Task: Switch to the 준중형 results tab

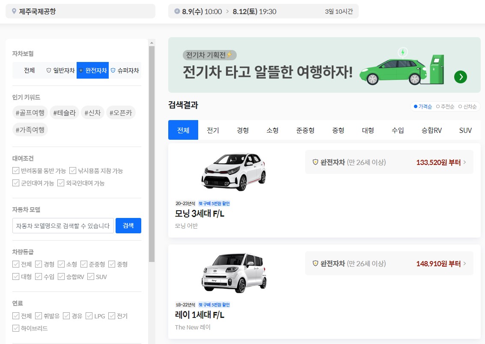Action: pyautogui.click(x=305, y=130)
